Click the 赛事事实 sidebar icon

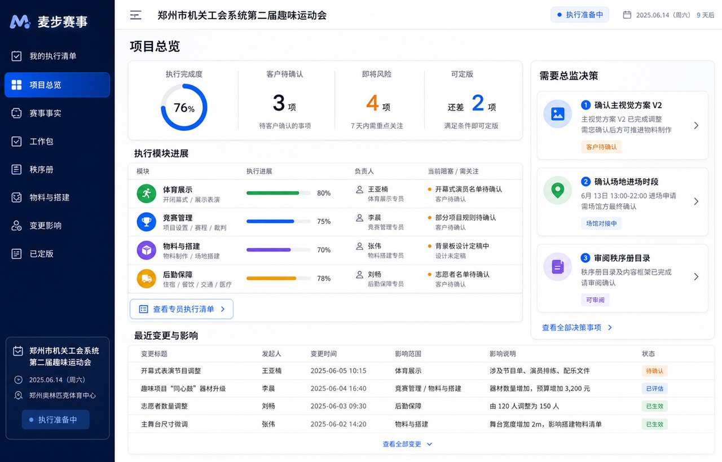(x=17, y=113)
